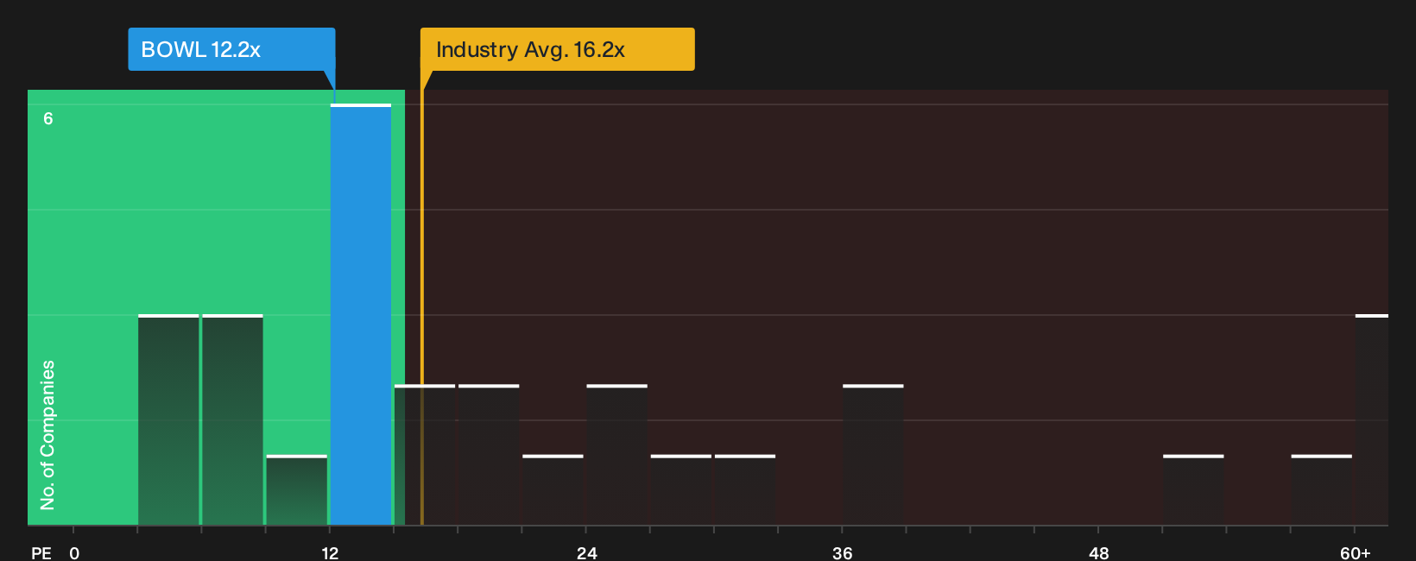
Task: Click the x-axis label 0
Action: point(74,552)
